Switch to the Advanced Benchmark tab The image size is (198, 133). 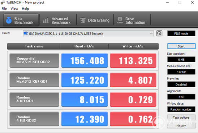[x=58, y=20]
